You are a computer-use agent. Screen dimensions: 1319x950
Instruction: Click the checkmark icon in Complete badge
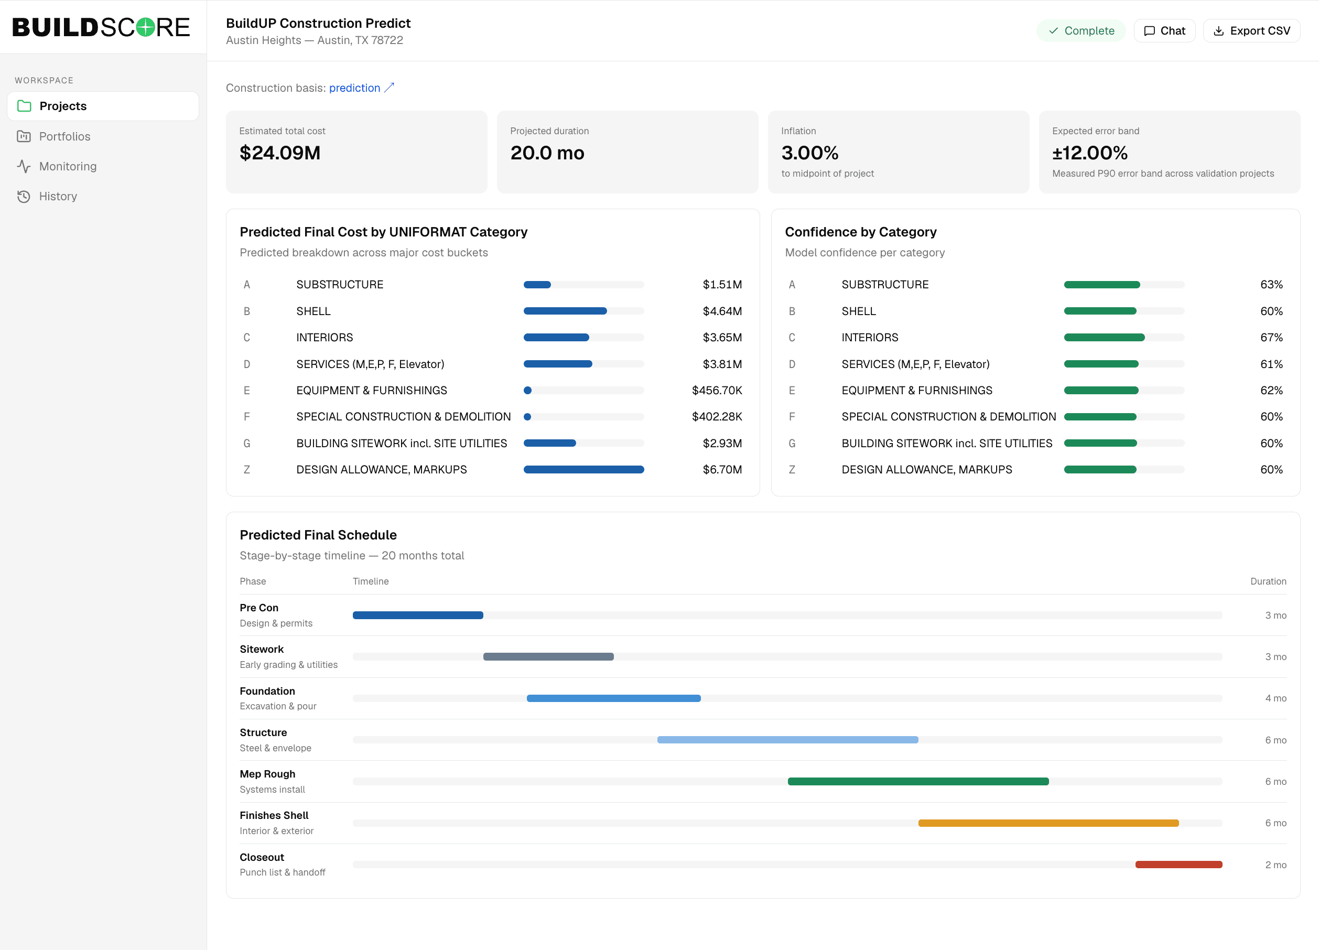tap(1053, 31)
